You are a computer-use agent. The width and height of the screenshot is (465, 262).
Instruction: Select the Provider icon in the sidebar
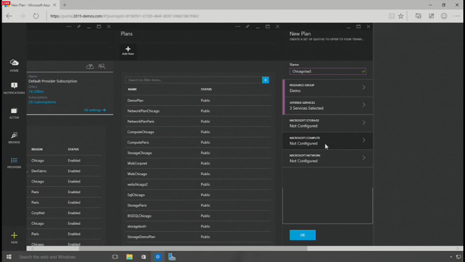(x=14, y=162)
